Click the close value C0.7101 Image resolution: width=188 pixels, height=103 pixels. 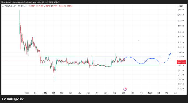[54, 6]
